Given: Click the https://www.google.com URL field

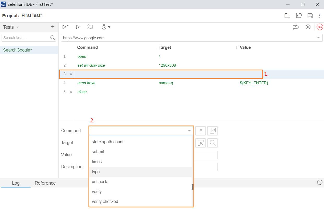Looking at the screenshot, I should (x=192, y=38).
